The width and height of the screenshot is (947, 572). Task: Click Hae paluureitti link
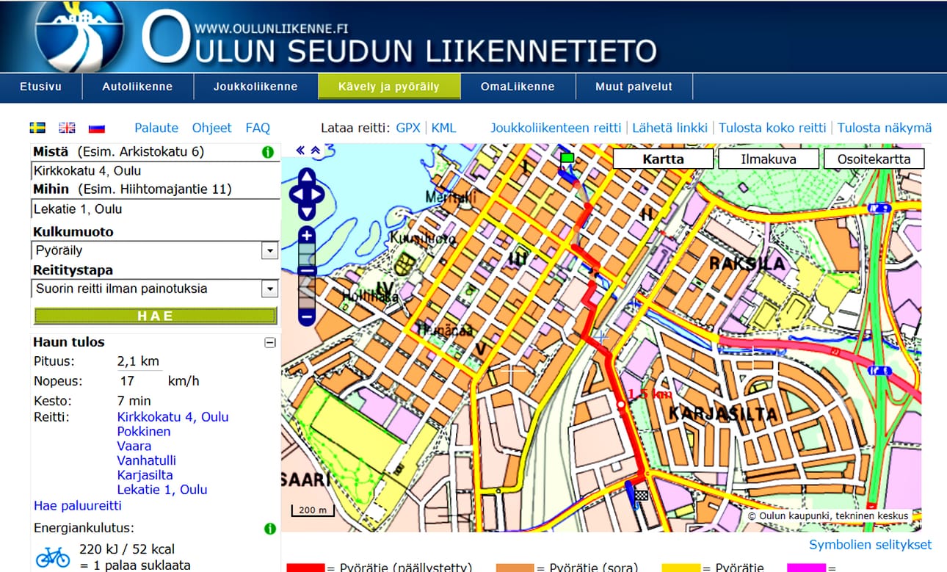(x=78, y=506)
